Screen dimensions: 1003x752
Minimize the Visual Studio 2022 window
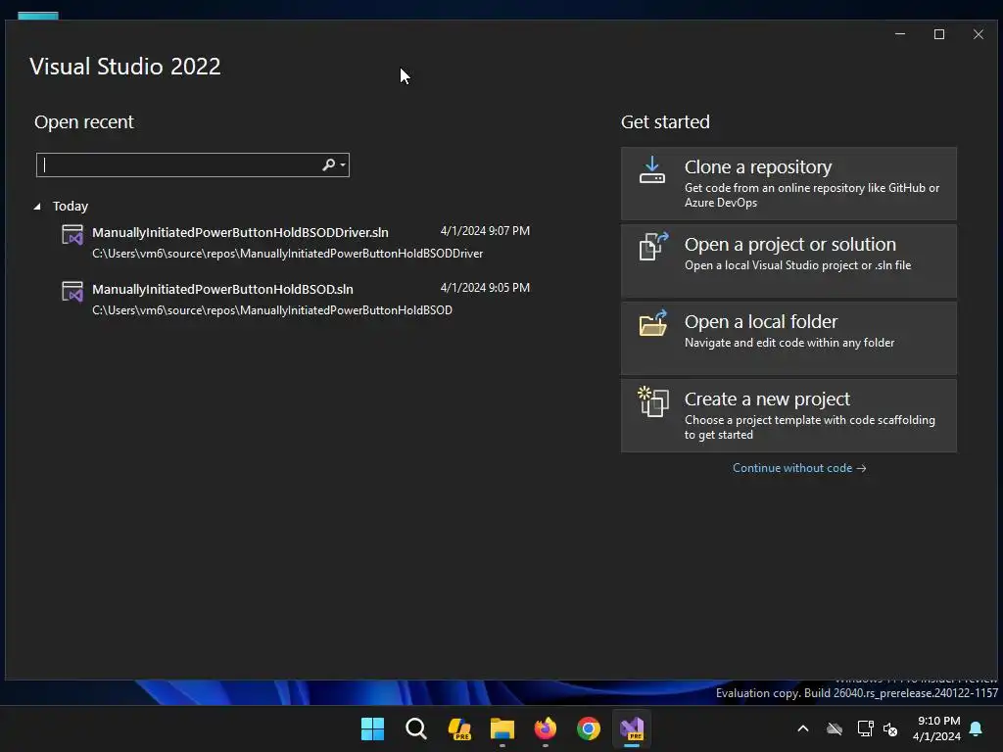(x=900, y=34)
